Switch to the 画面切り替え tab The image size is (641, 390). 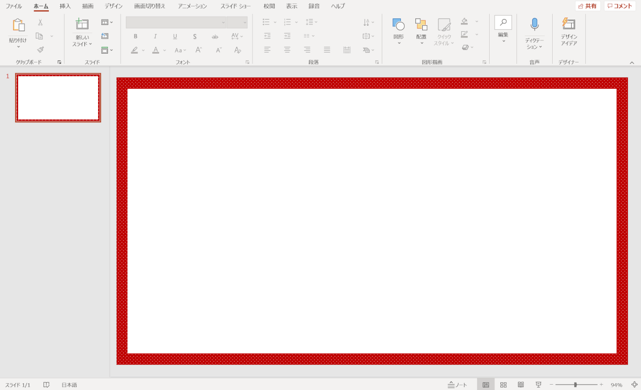pyautogui.click(x=150, y=6)
